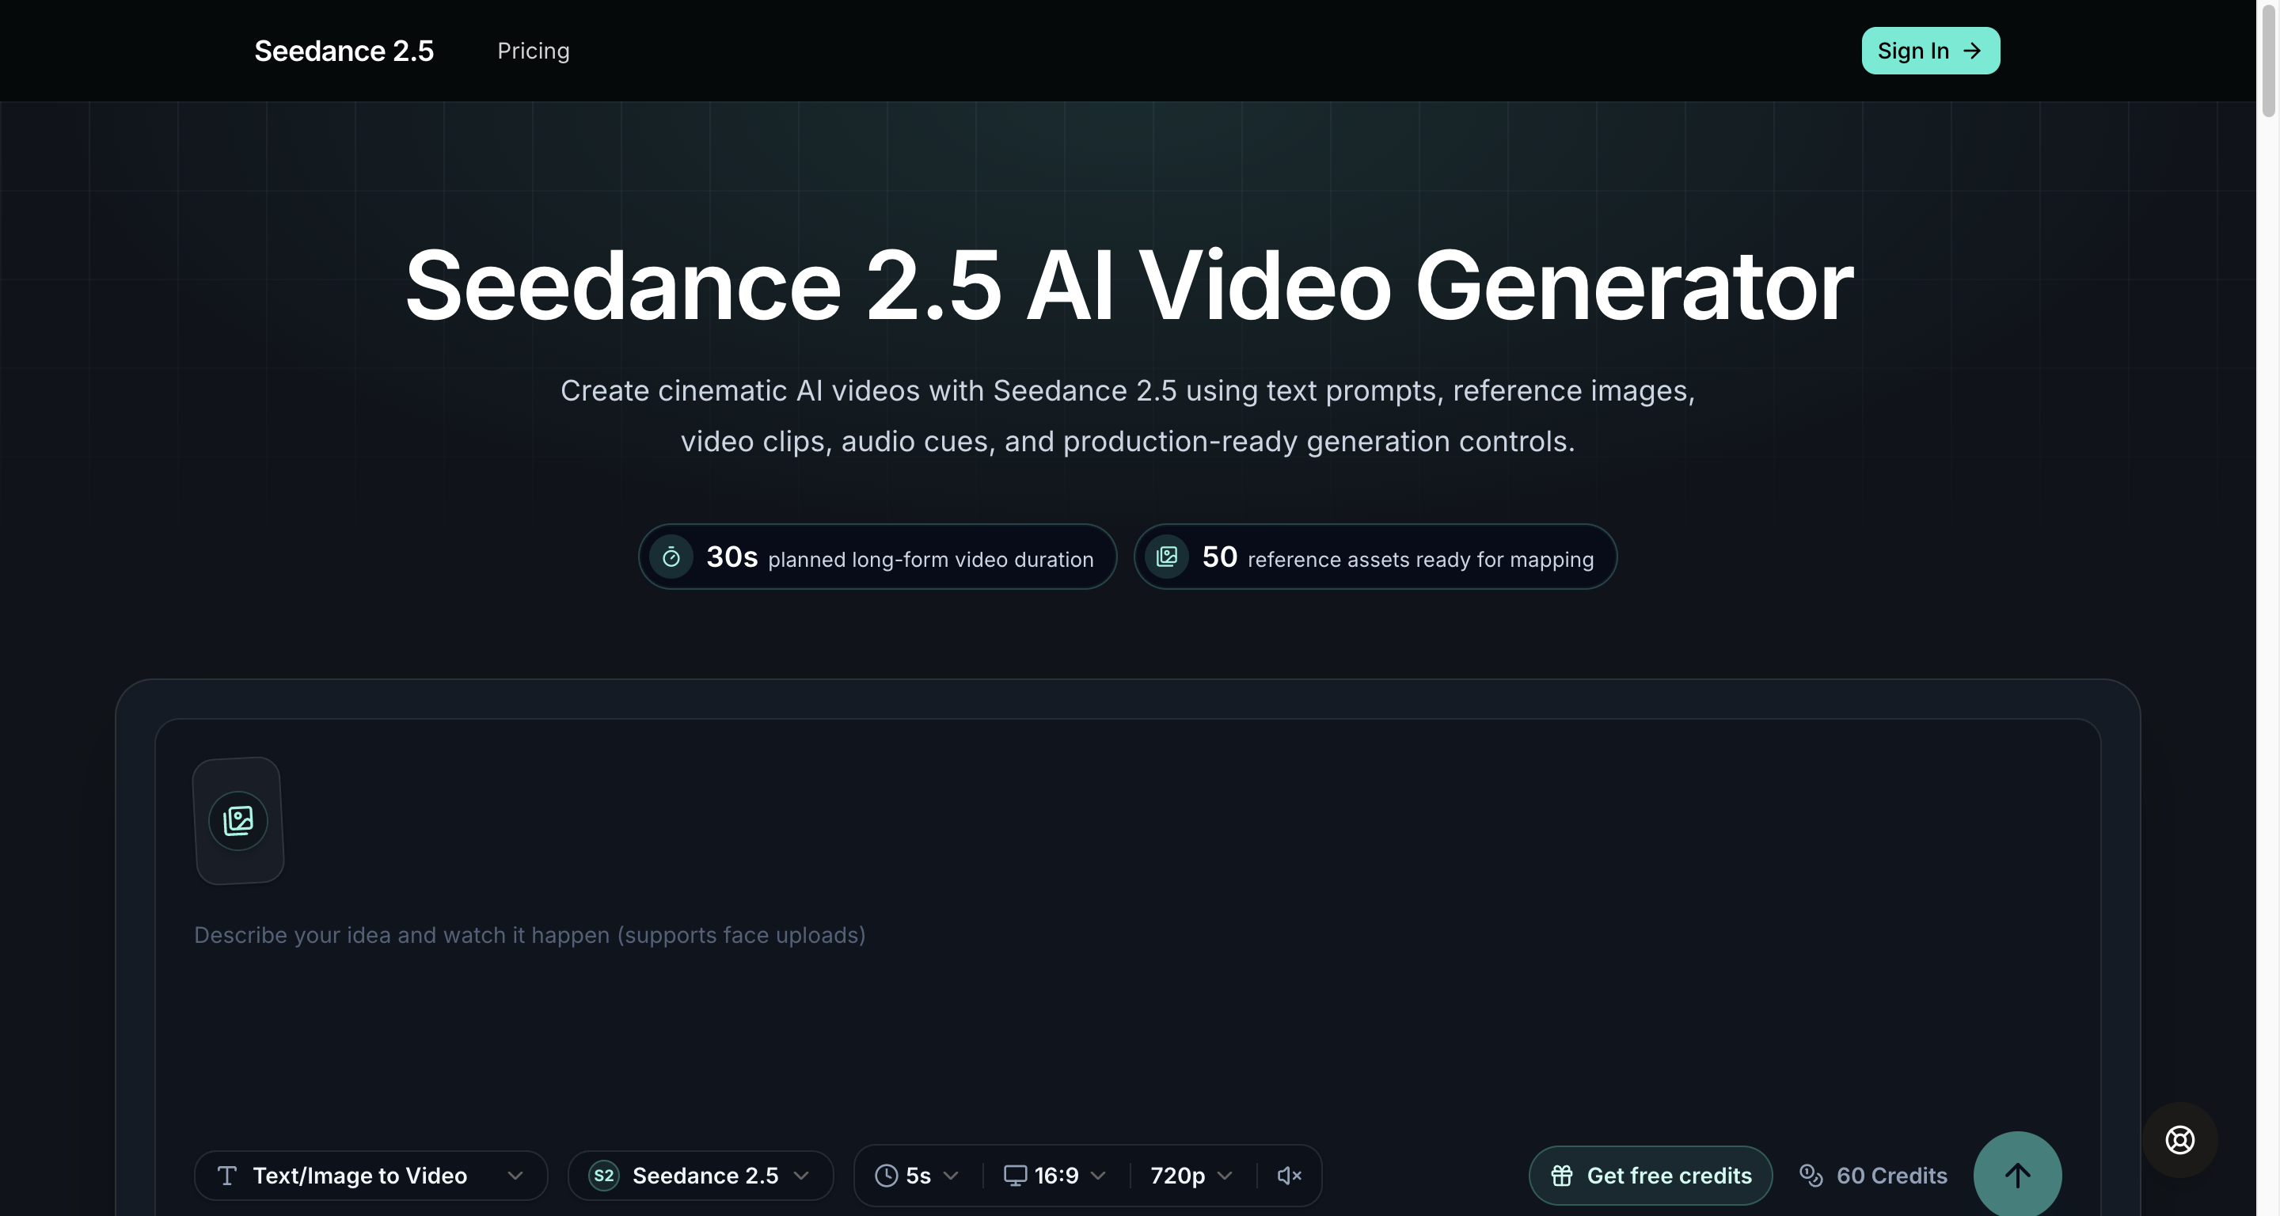Open the 16:9 aspect ratio dropdown
Screen dimensions: 2280x1216
pos(1056,1176)
